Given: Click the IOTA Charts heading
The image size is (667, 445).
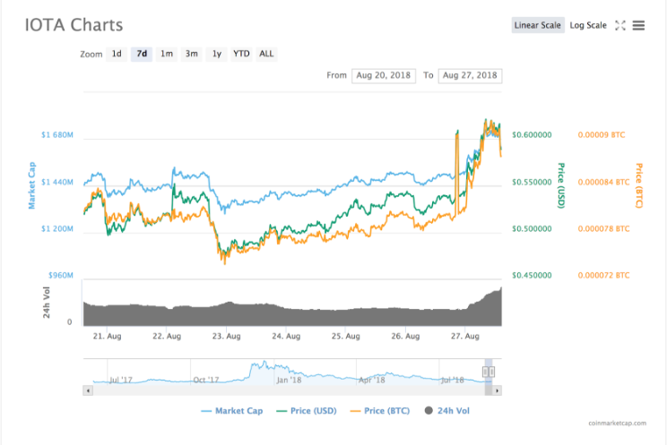Looking at the screenshot, I should coord(74,25).
